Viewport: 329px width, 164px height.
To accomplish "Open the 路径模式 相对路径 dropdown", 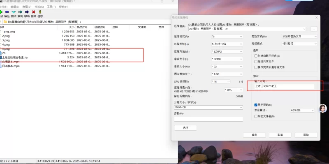I will point(299,44).
